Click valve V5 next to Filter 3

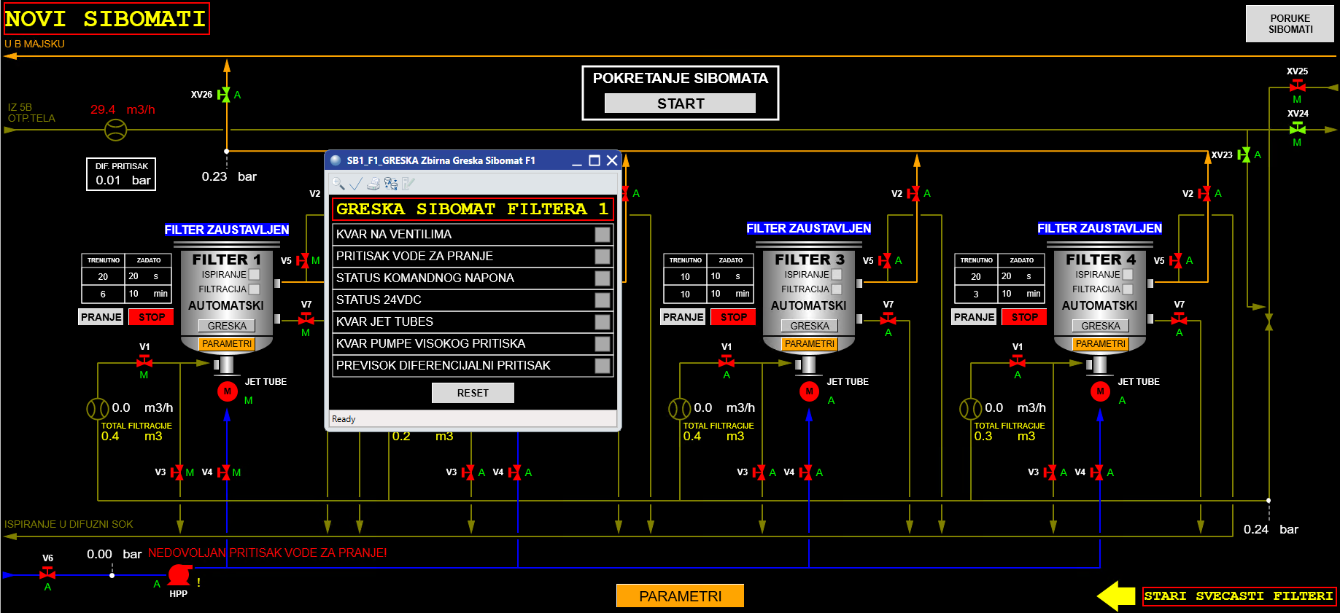coord(884,260)
